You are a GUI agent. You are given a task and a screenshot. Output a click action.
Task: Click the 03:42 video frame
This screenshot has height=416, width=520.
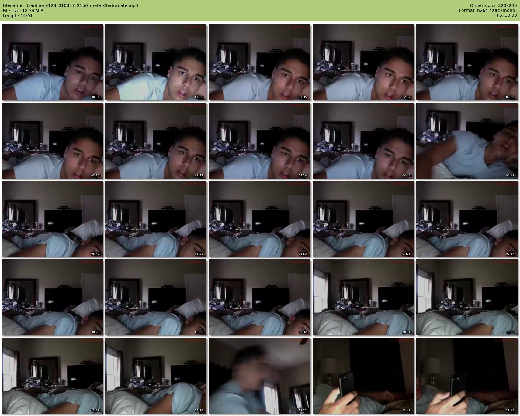(156, 141)
